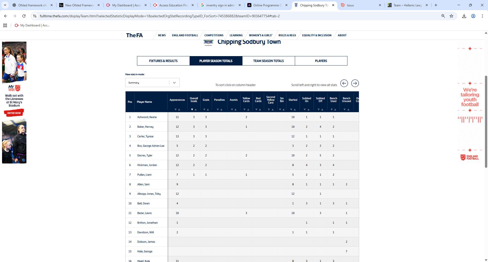Sort Started column descending
The height and width of the screenshot is (262, 488).
[x=291, y=110]
